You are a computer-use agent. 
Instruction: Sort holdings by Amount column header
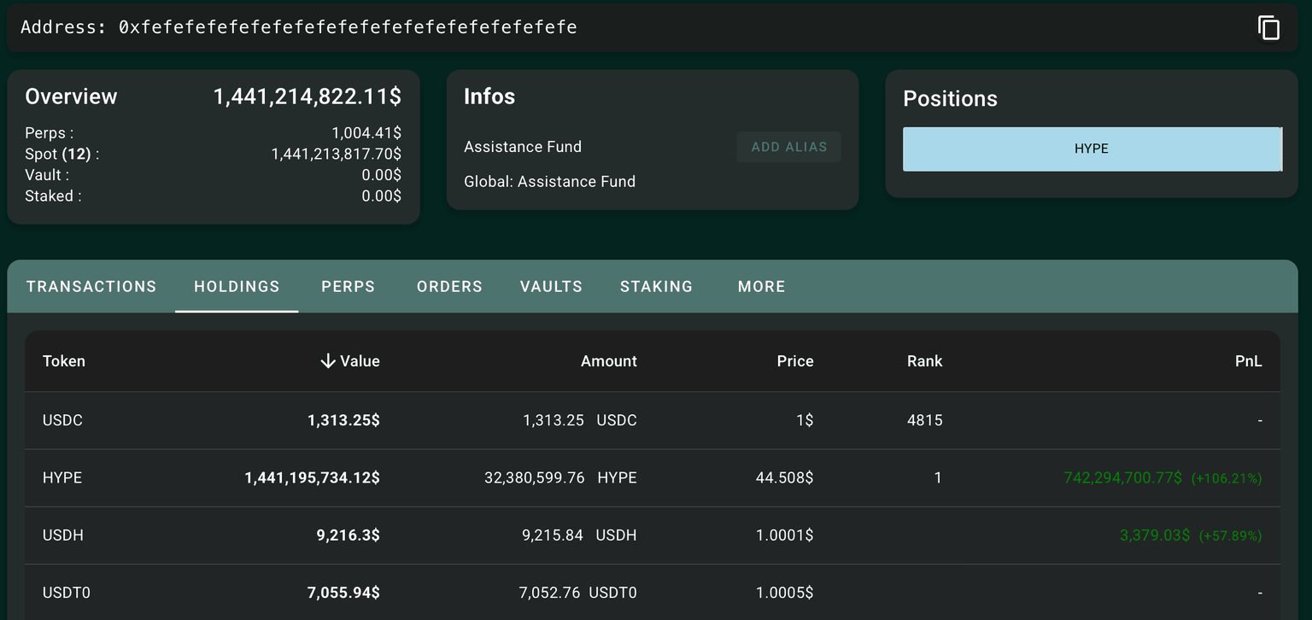[x=608, y=361]
